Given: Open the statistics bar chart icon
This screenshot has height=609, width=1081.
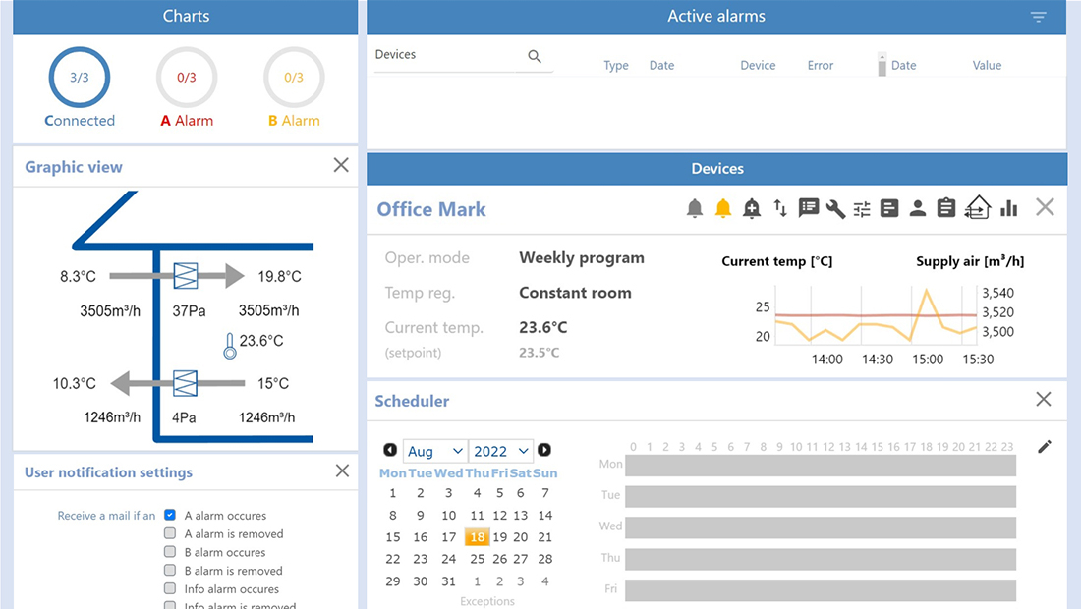Looking at the screenshot, I should (1009, 208).
